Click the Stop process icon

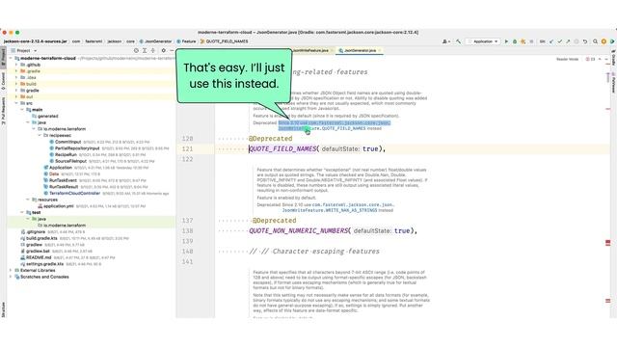[531, 41]
